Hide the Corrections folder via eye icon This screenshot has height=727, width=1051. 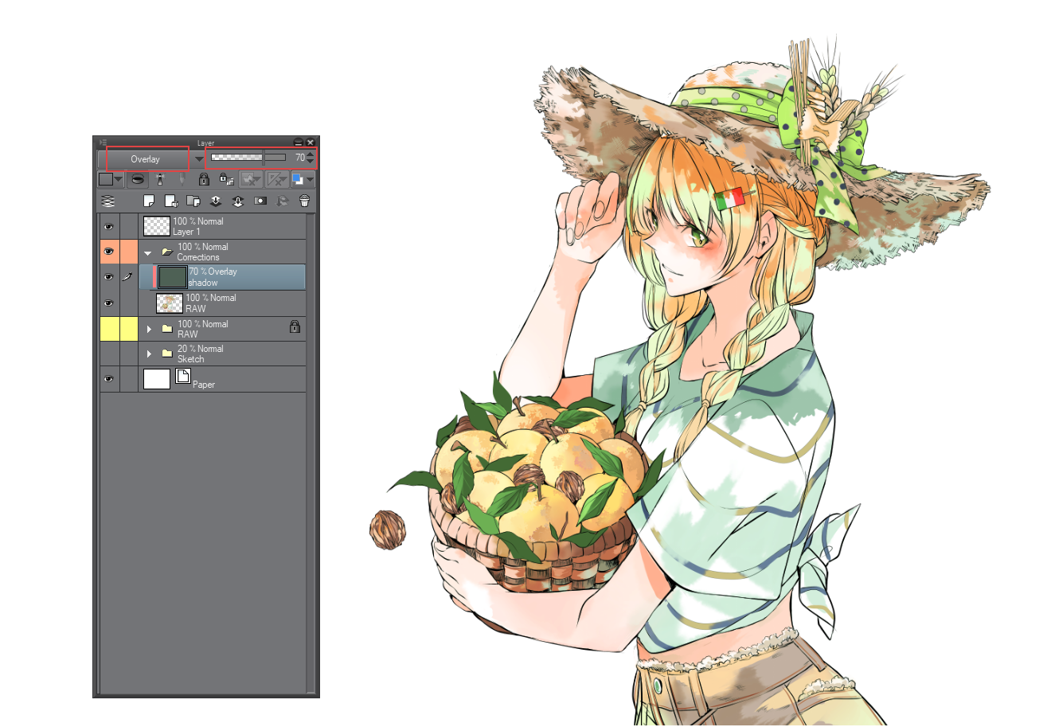point(109,252)
